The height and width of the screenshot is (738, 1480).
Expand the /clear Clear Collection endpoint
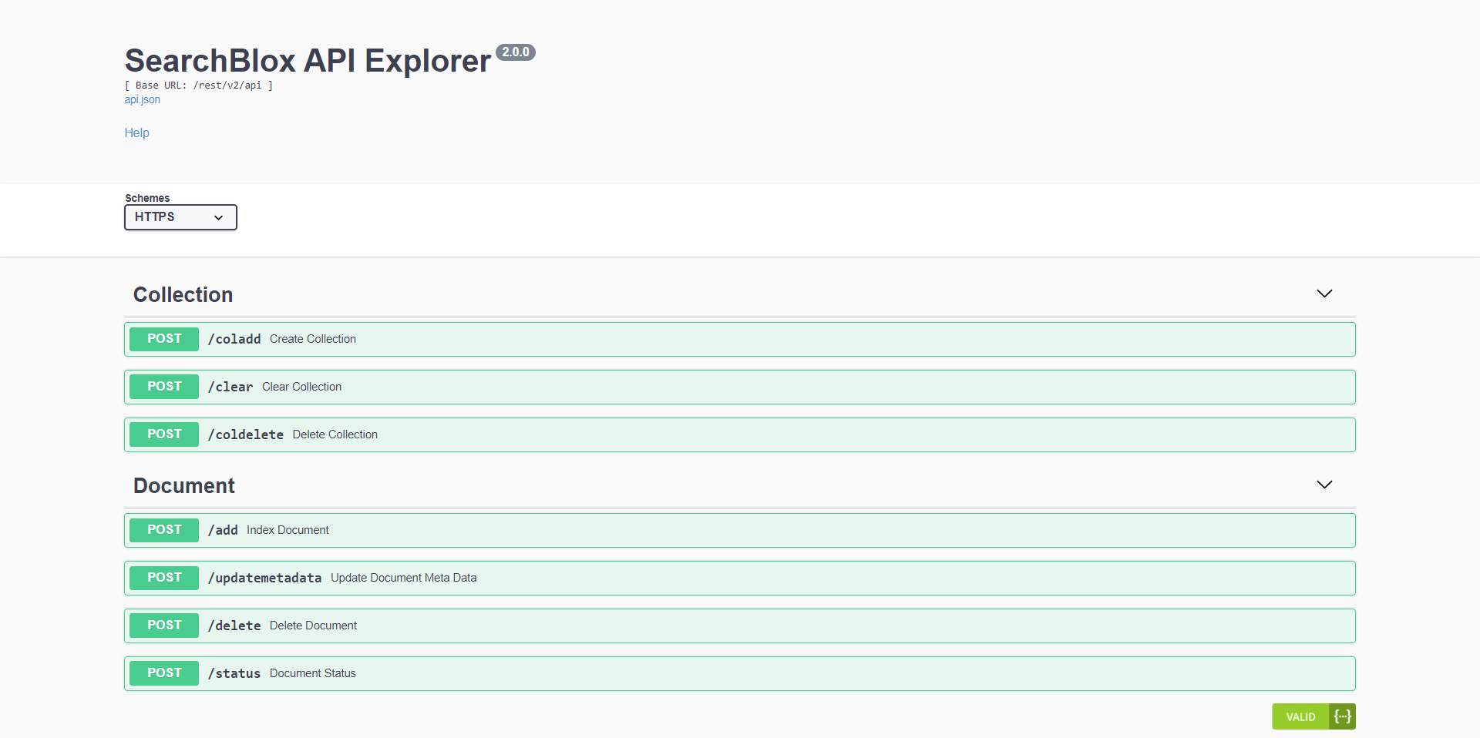click(740, 387)
